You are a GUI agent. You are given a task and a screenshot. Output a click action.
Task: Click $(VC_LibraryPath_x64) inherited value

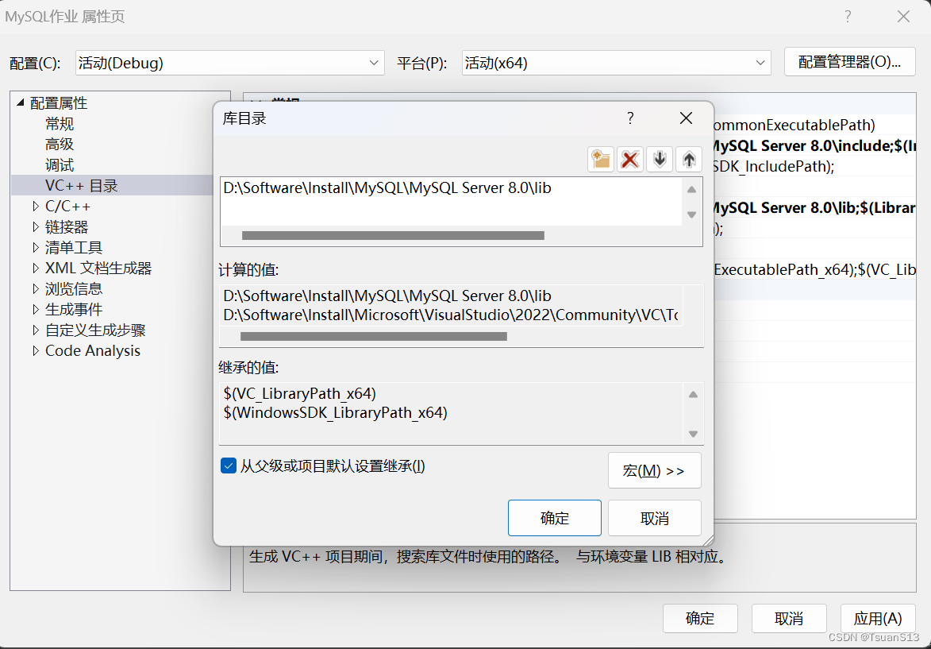300,393
